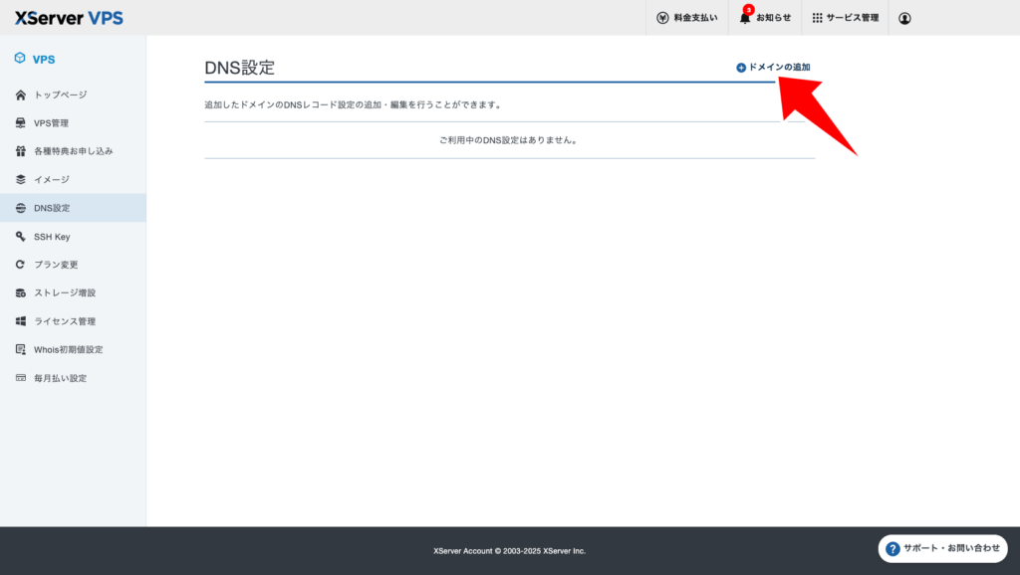1020x575 pixels.
Task: Click the card icon for 毎月払い設定
Action: pos(21,377)
